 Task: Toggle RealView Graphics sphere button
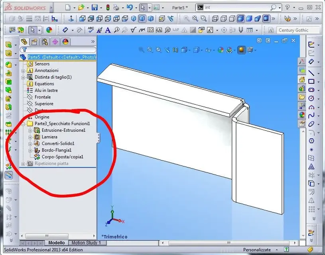[241, 50]
